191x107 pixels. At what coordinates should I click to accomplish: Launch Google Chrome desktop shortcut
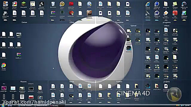(x=4, y=67)
